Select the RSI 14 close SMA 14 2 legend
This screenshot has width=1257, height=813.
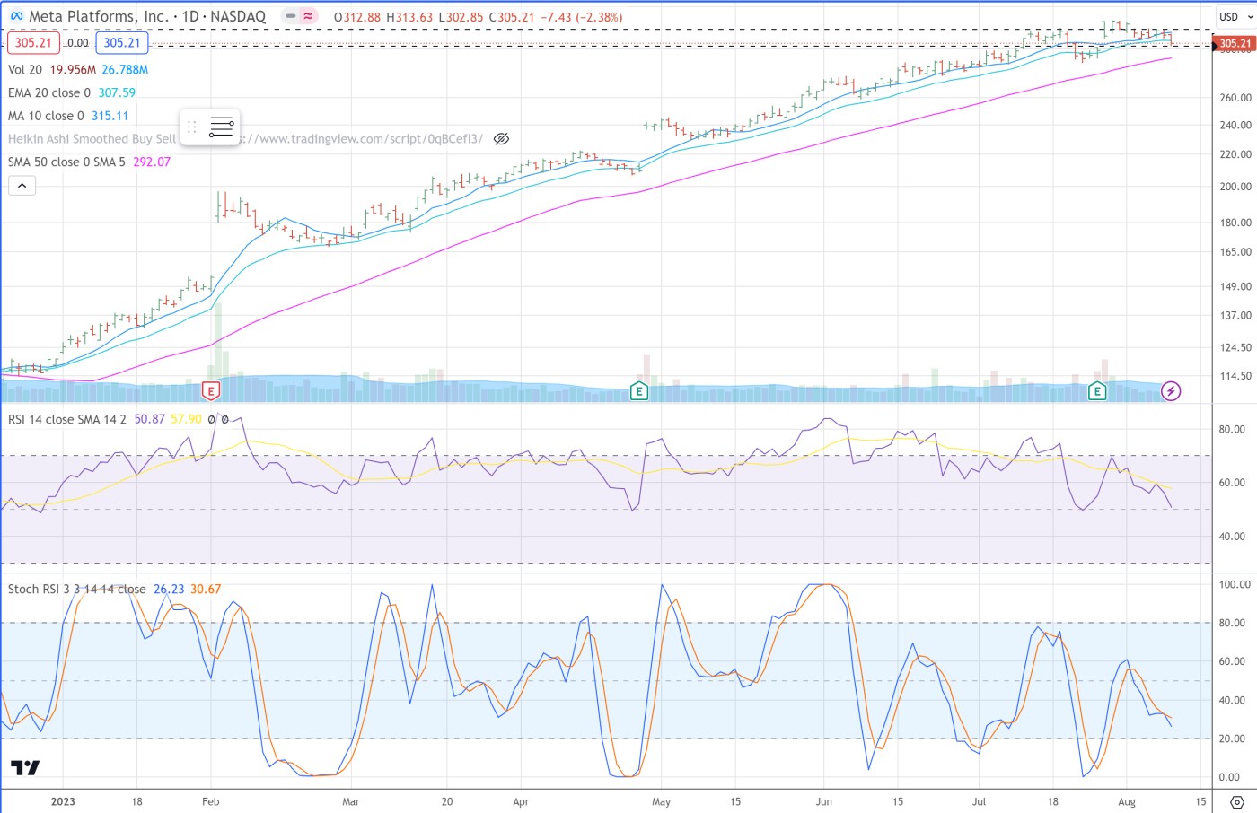click(67, 419)
